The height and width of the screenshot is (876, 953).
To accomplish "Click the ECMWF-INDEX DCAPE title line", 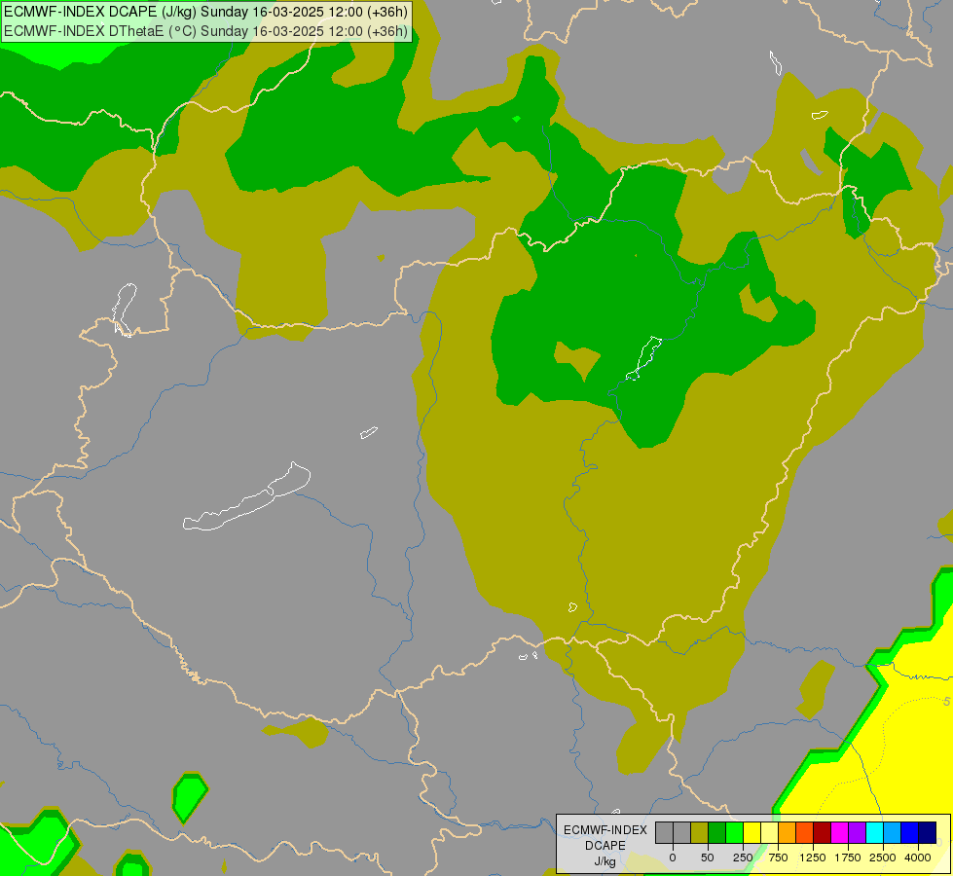I will (206, 12).
